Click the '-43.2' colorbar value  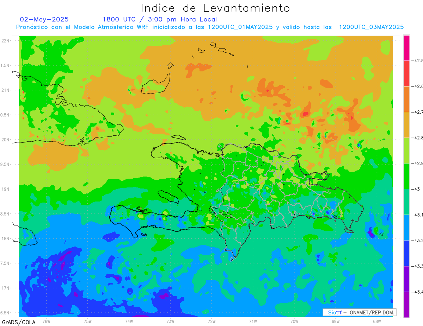tap(417, 241)
